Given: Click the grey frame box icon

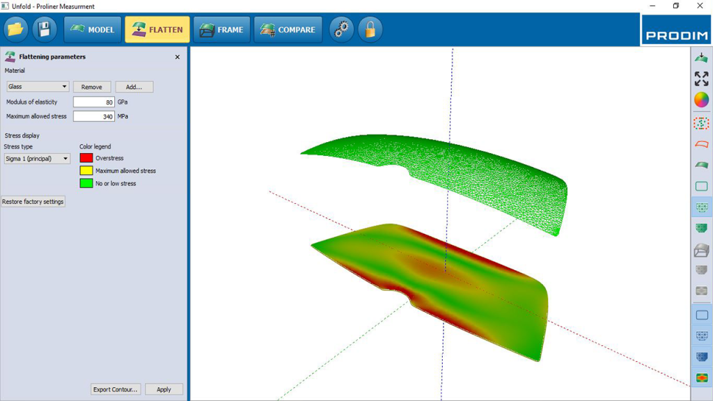Looking at the screenshot, I should [x=701, y=250].
